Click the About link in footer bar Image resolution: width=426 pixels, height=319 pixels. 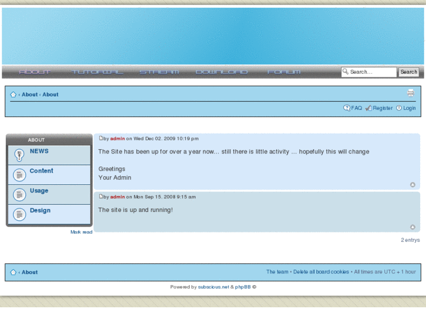pos(30,272)
